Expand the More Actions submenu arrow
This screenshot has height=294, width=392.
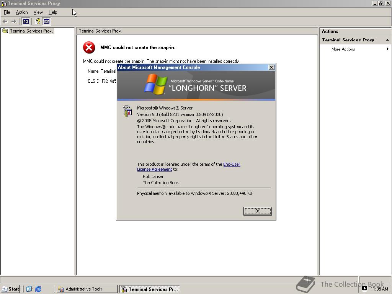tap(387, 49)
